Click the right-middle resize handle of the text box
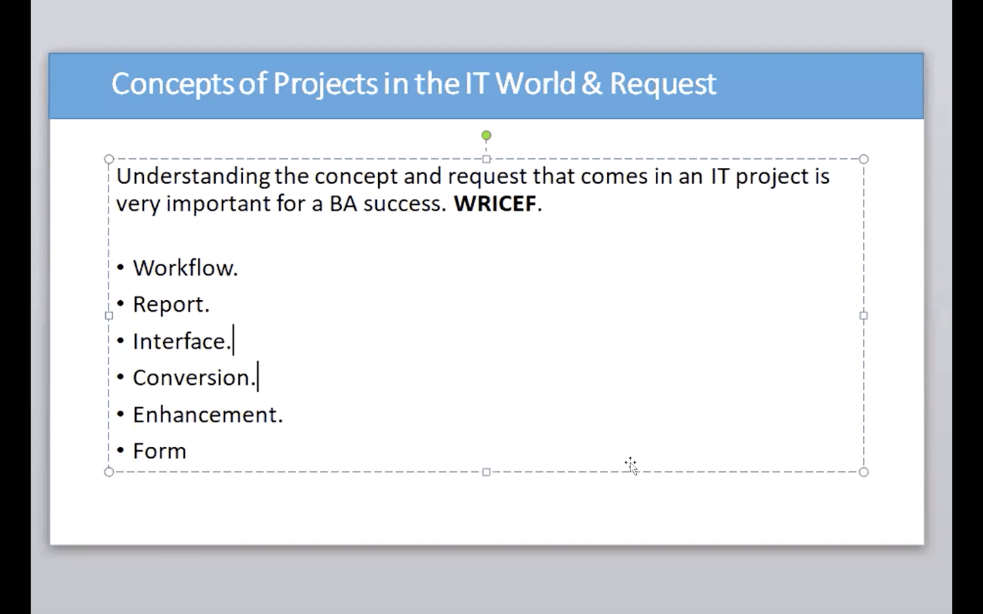This screenshot has height=614, width=983. click(x=864, y=316)
